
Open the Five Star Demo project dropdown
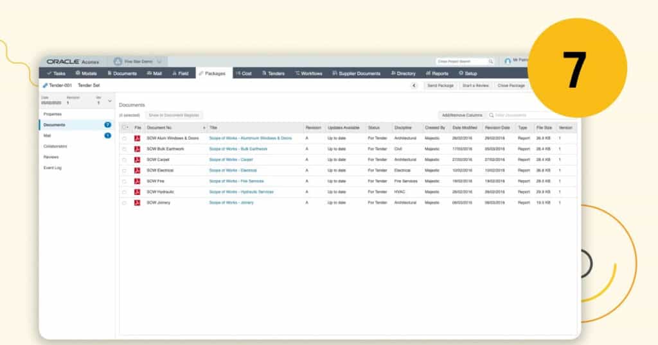159,62
